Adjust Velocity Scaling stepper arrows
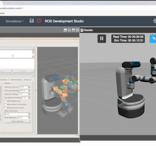156x146 pixels. pos(29,94)
